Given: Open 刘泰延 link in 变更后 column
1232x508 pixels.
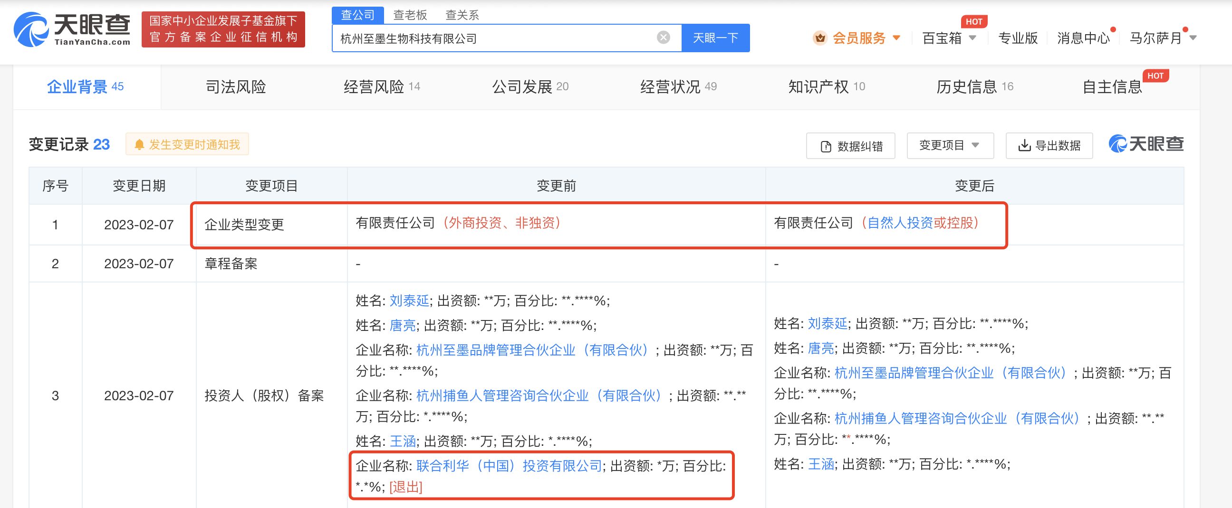Looking at the screenshot, I should click(828, 323).
